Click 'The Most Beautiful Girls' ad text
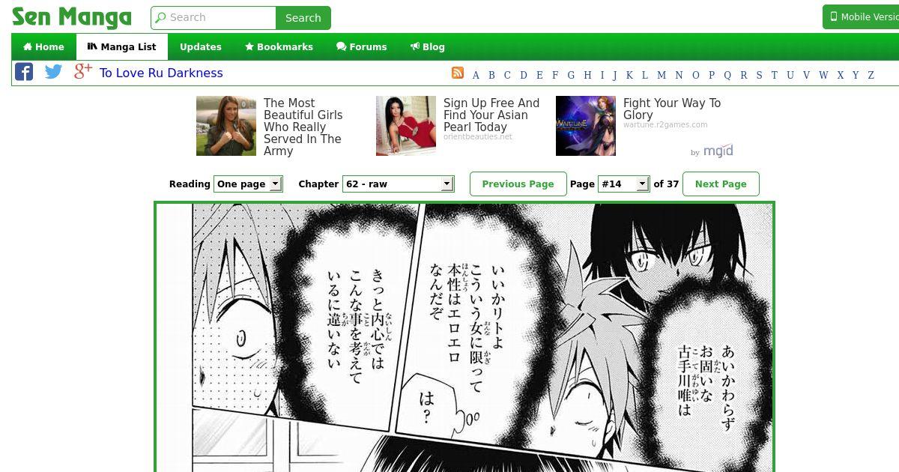The image size is (899, 472). point(303,127)
